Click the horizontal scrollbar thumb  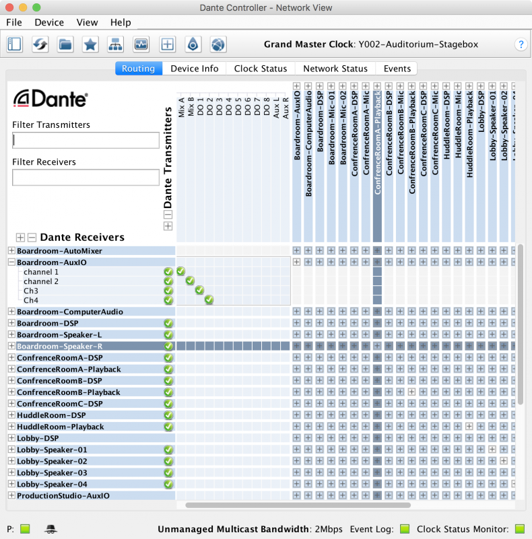[x=298, y=505]
